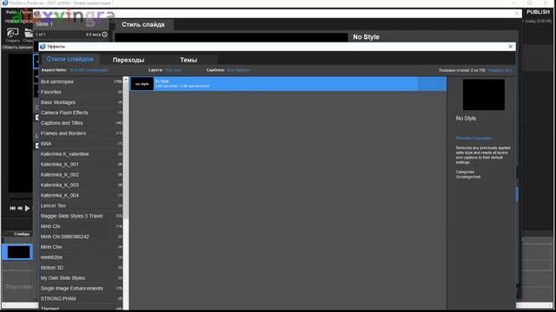556x312 pixels.
Task: Select the No Style row in styles list
Action: point(288,84)
